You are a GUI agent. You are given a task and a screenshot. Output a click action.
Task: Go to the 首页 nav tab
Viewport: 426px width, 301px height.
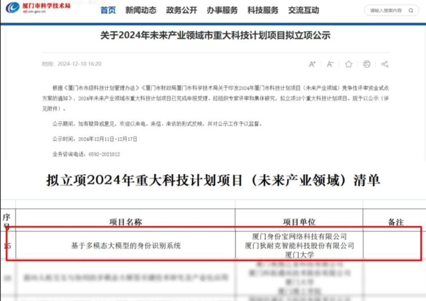point(108,10)
